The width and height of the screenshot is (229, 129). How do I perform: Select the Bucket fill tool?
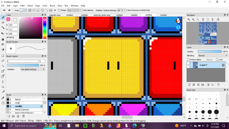pos(3,44)
